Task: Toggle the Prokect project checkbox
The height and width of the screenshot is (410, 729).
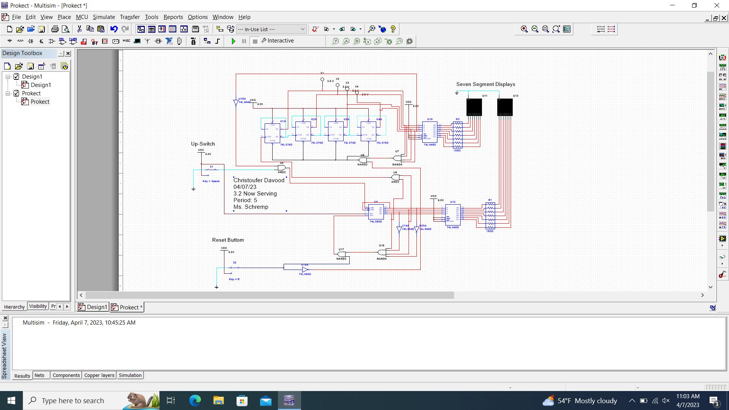Action: click(16, 93)
